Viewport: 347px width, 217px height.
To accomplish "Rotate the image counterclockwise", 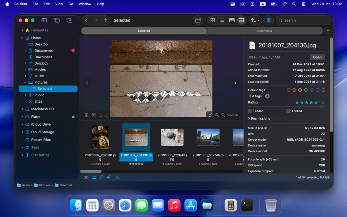I will tap(99, 115).
